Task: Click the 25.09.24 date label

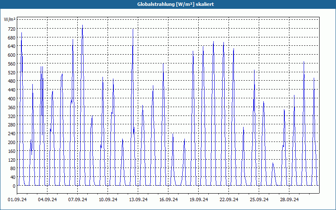Action: [x=259, y=199]
